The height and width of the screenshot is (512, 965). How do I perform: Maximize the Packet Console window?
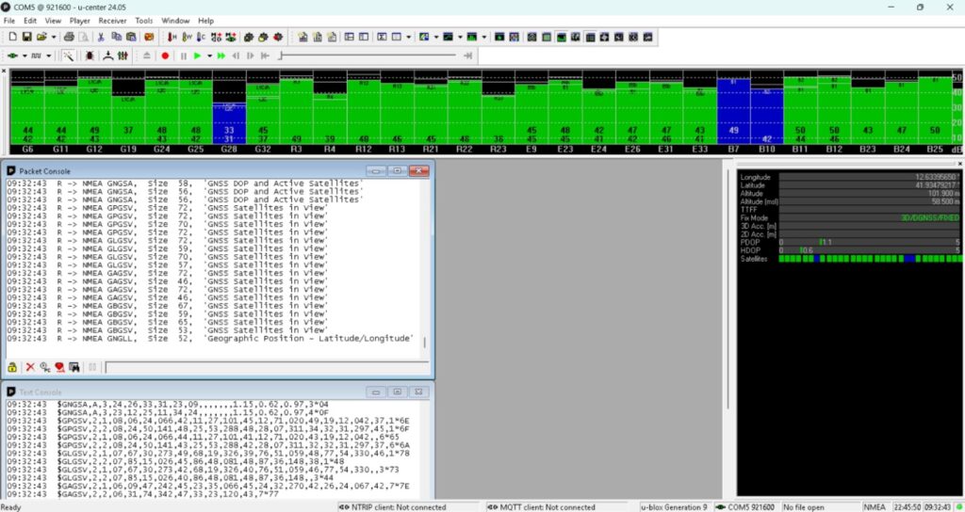pos(397,171)
